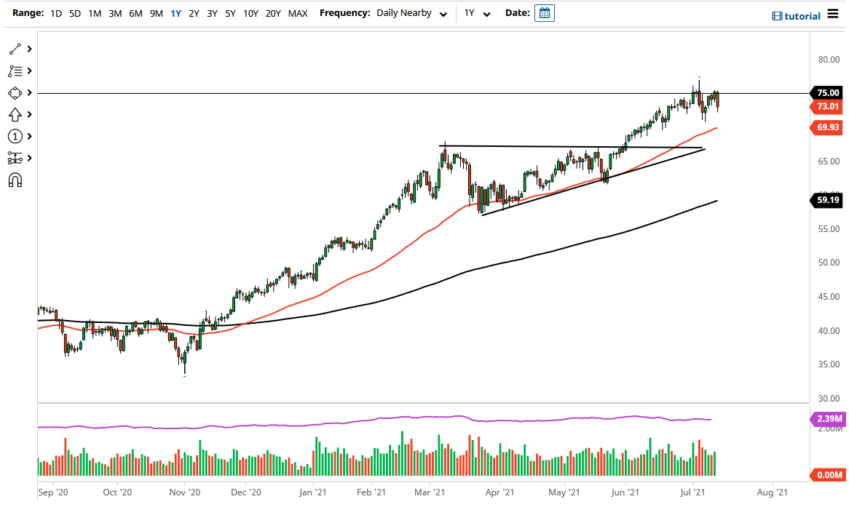Click the 75.00 price axis label

pos(826,92)
